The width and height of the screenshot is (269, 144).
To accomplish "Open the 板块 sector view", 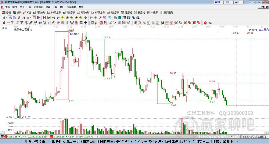I will click(x=17, y=13).
